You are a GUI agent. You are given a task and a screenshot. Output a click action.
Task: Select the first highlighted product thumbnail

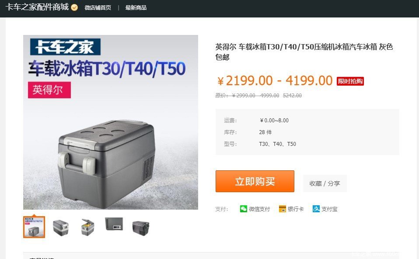pyautogui.click(x=34, y=227)
